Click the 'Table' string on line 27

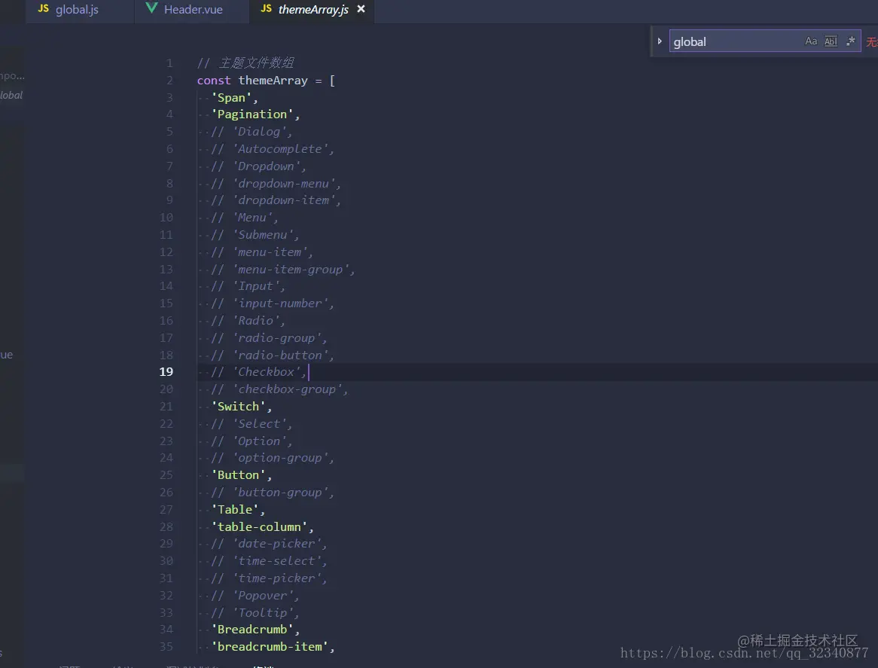[x=235, y=510]
